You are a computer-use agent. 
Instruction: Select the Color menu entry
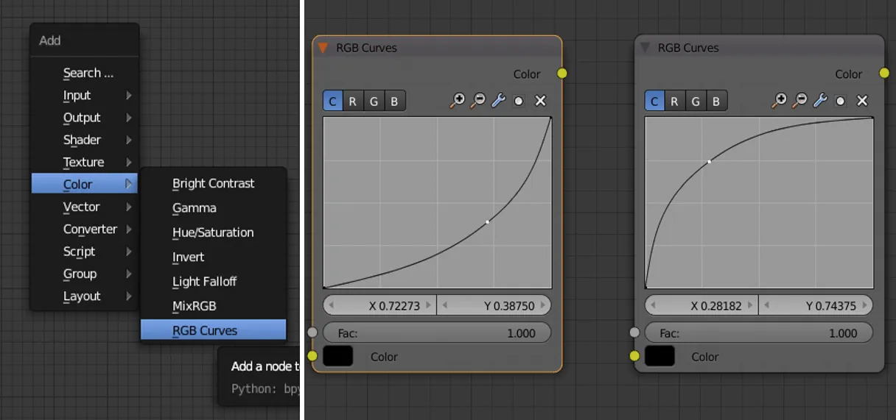pos(85,184)
